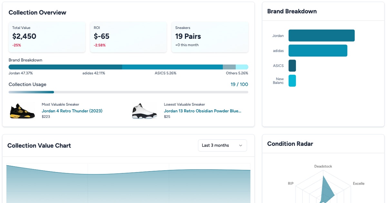
Task: Open the Jordan 13 Retro Obsidian Powder Blue link
Action: tap(203, 111)
